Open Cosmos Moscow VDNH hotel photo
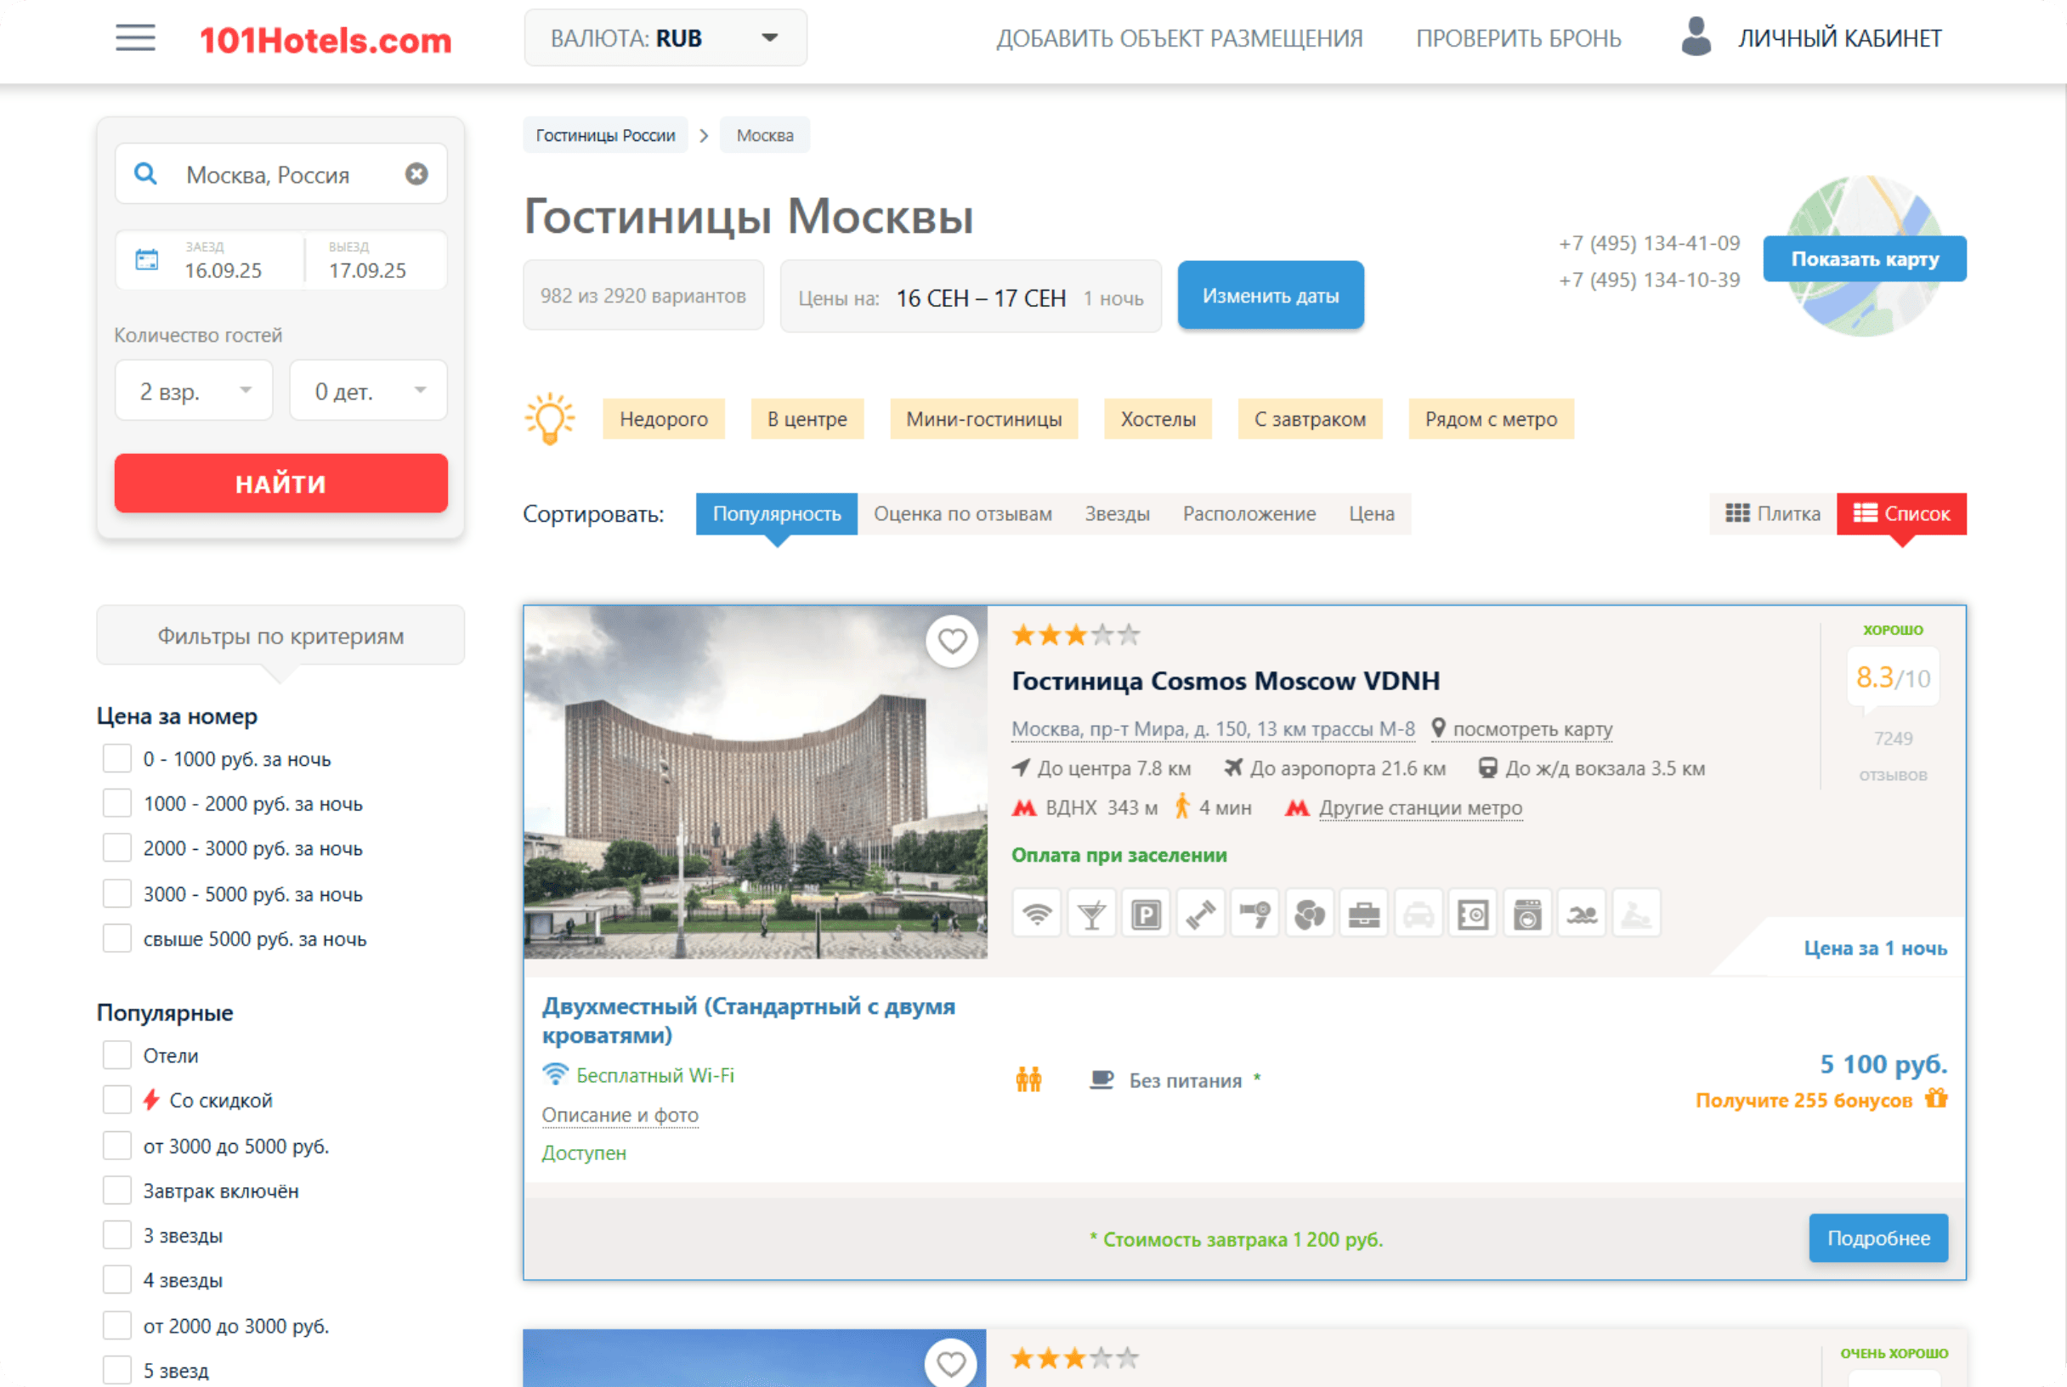 [754, 782]
